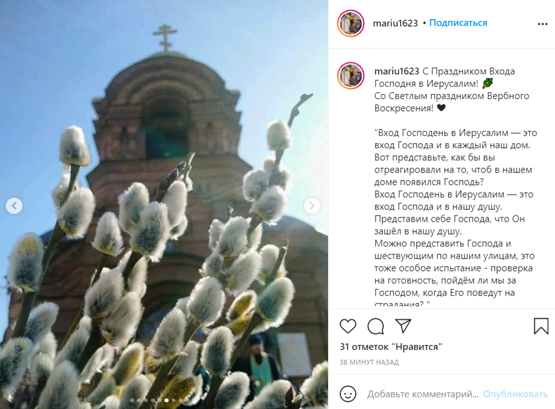Open comments via the speech bubble icon

click(375, 326)
